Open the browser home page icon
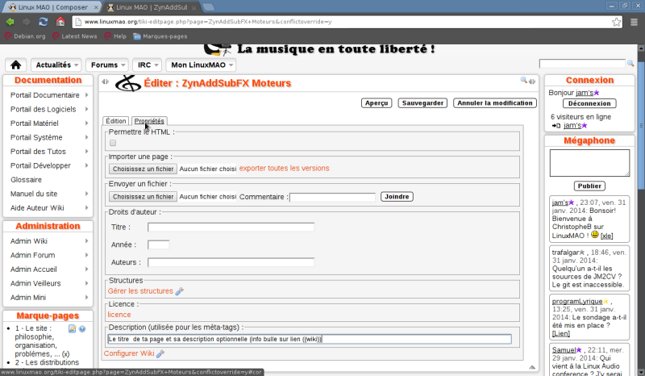The width and height of the screenshot is (645, 376). click(x=60, y=22)
